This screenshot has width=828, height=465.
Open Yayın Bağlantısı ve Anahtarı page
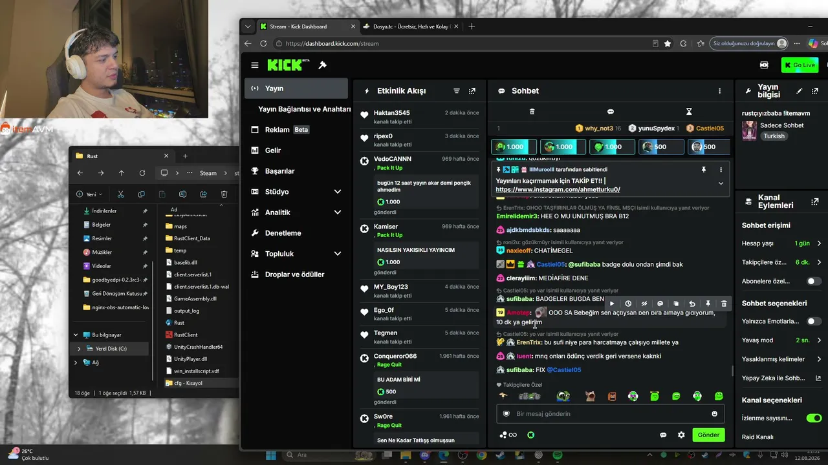304,109
